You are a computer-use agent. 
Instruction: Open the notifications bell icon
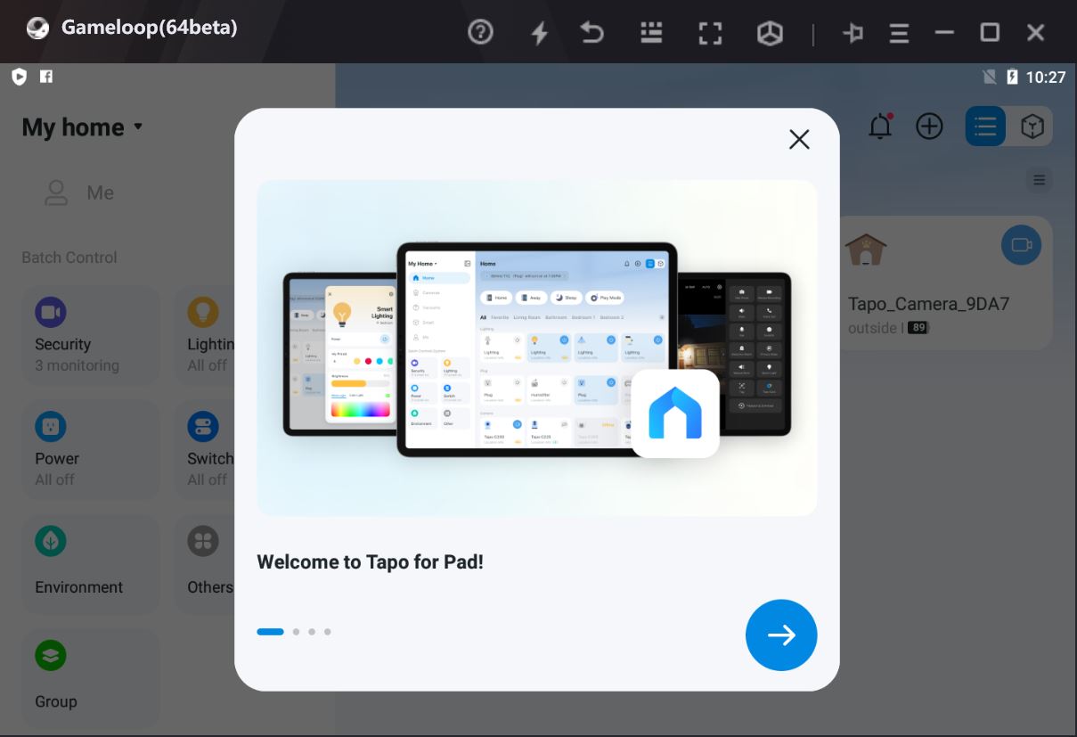(x=880, y=127)
